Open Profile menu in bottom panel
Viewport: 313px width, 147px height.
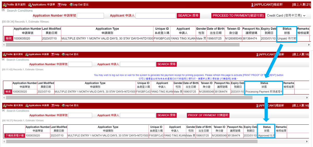click(13, 105)
